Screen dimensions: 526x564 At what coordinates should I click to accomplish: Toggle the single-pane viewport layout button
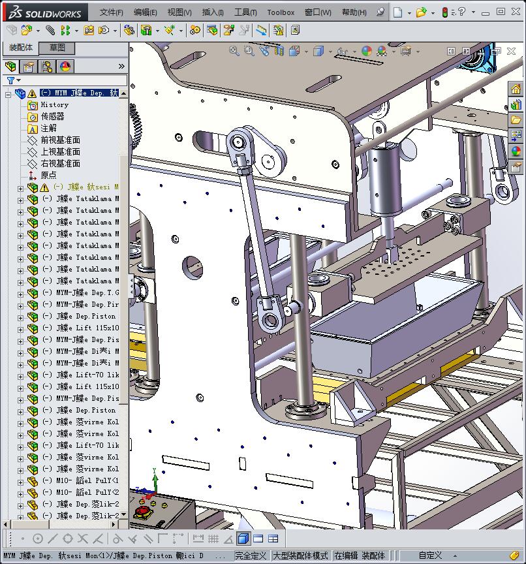pos(258,539)
